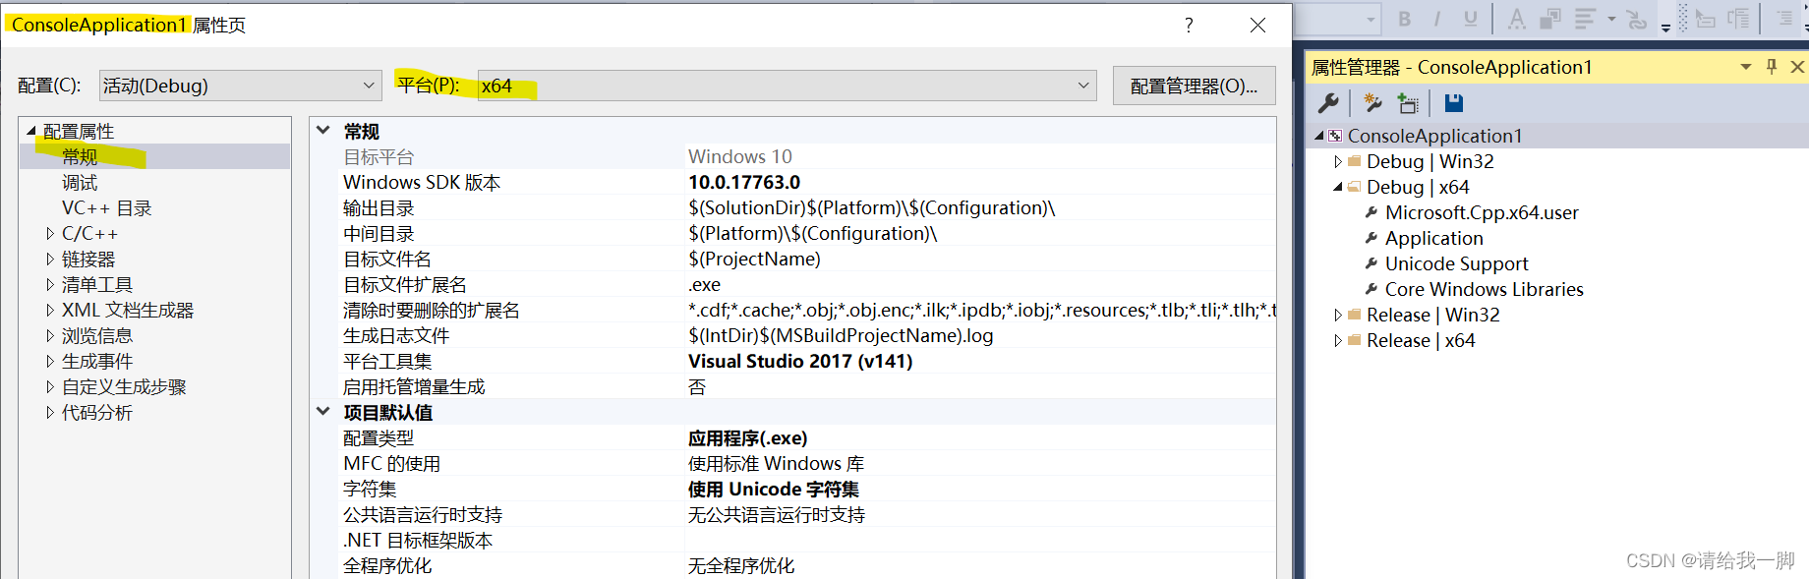Expand the Release | x64 folder
Viewport: 1809px width, 579px height.
click(1337, 341)
